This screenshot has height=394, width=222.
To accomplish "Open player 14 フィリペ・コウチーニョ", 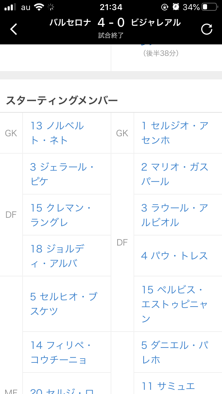I will coord(61,352).
